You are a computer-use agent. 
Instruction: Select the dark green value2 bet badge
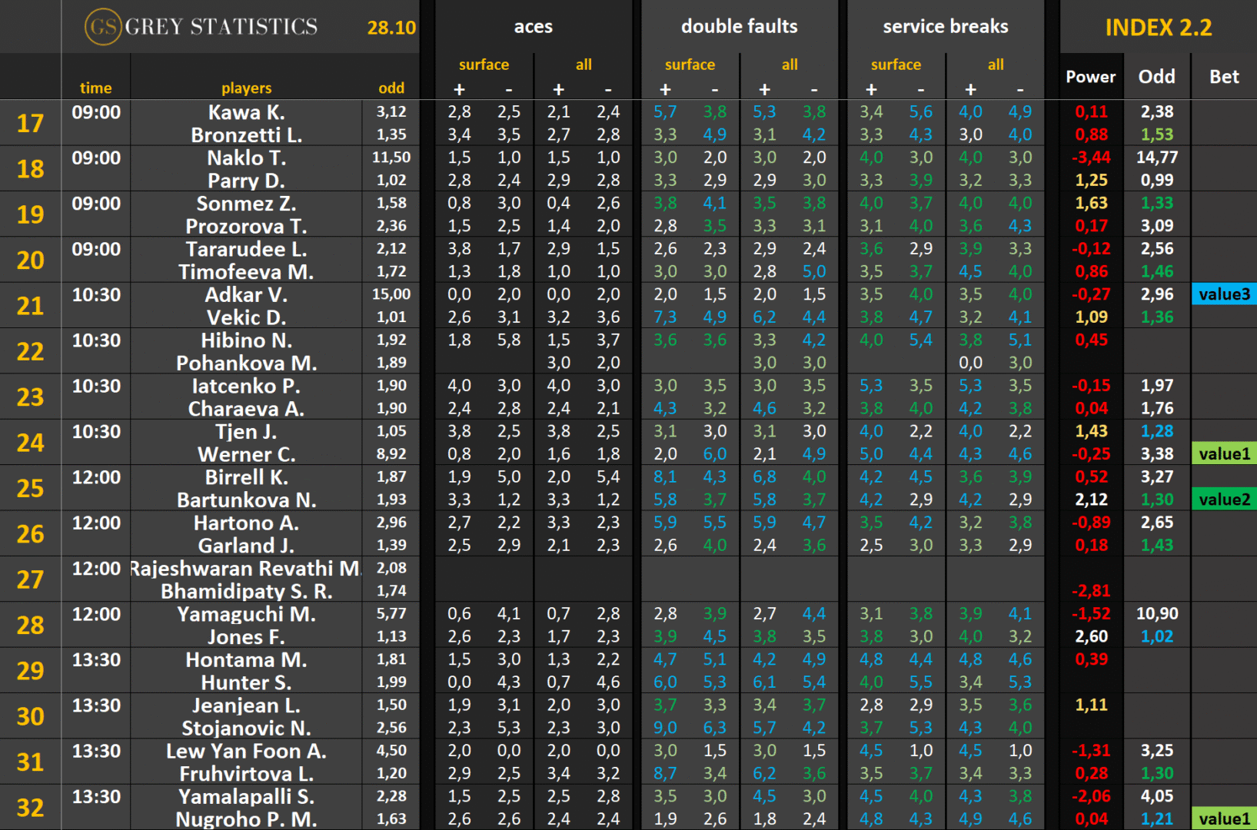1224,500
